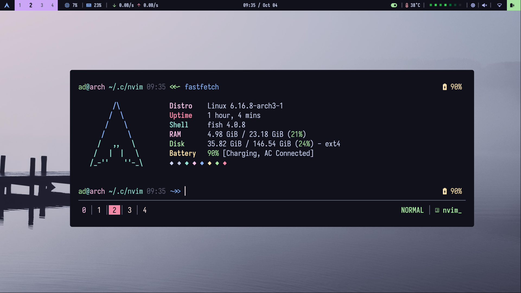Switch to workspace 1 in the top bar

tap(20, 5)
